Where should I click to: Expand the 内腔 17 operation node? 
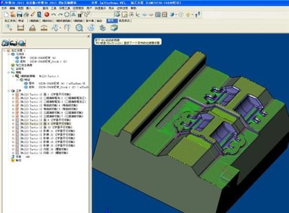[13, 153]
